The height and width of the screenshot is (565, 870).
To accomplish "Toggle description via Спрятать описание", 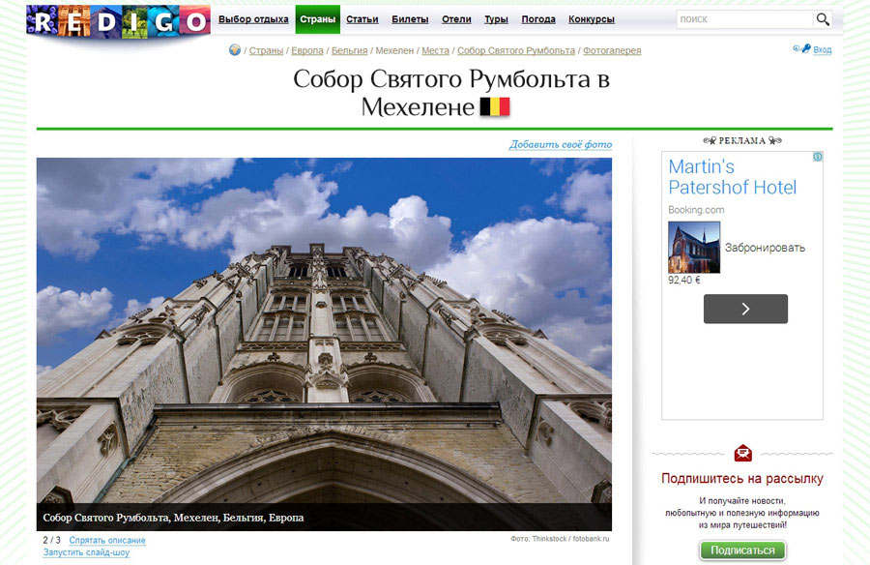I will pyautogui.click(x=107, y=540).
